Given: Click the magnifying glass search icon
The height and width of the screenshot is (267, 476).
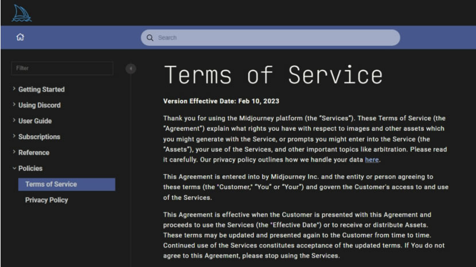Looking at the screenshot, I should pyautogui.click(x=150, y=38).
